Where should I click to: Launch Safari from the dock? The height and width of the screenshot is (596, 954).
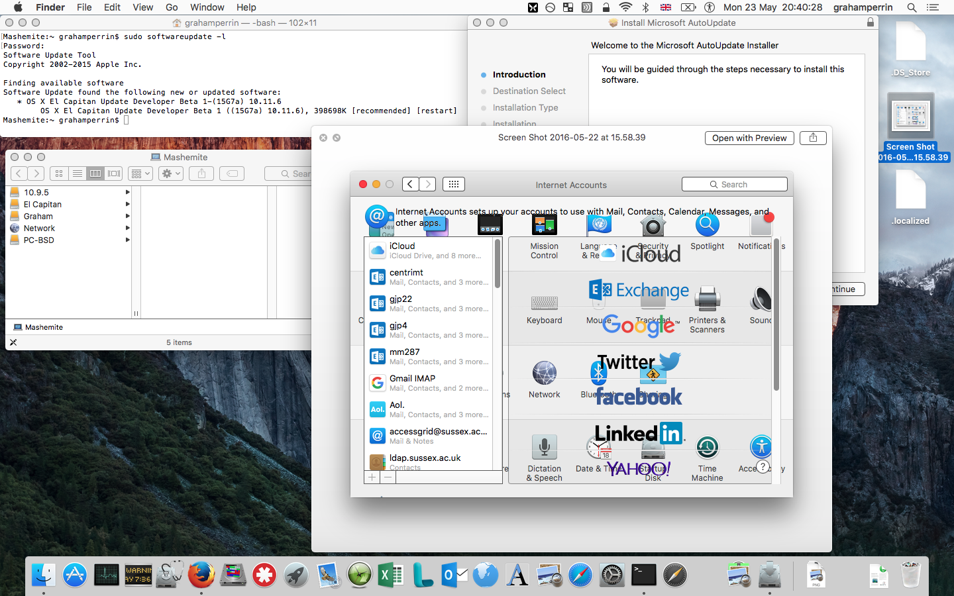coord(580,575)
